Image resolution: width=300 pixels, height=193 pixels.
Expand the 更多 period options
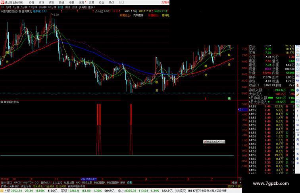pos(91,7)
